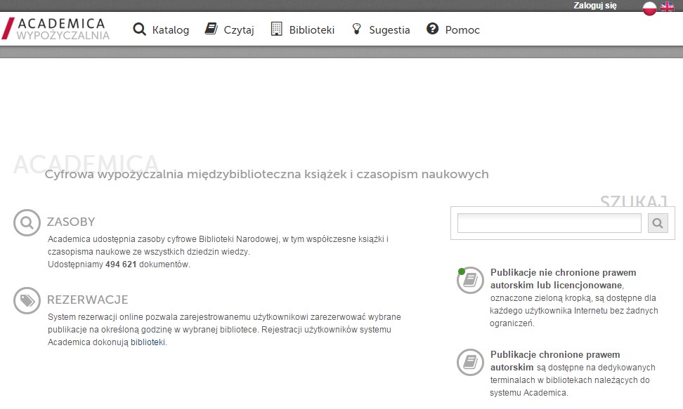Open the Czytaj menu item
683x409 pixels.
(x=239, y=30)
